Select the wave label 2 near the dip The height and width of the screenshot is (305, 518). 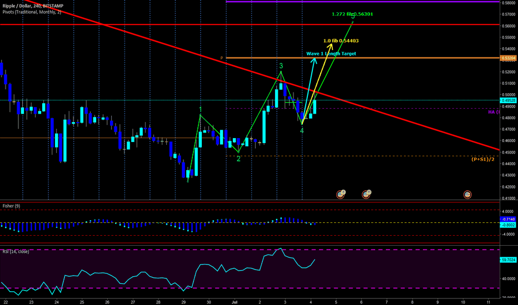tap(238, 159)
